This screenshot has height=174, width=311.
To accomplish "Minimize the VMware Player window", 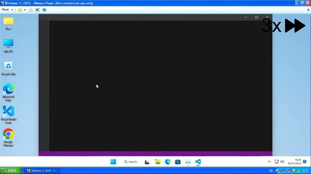I will click(297, 3).
